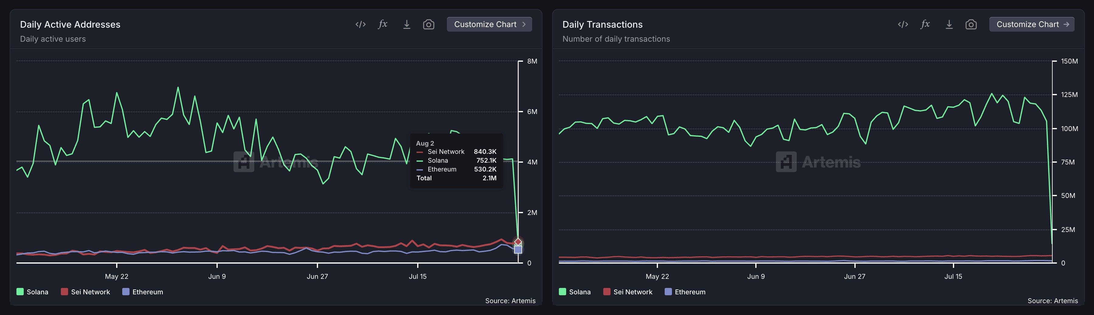The height and width of the screenshot is (315, 1094).
Task: Toggle Ethereum series in Daily Transactions legend
Action: (685, 292)
